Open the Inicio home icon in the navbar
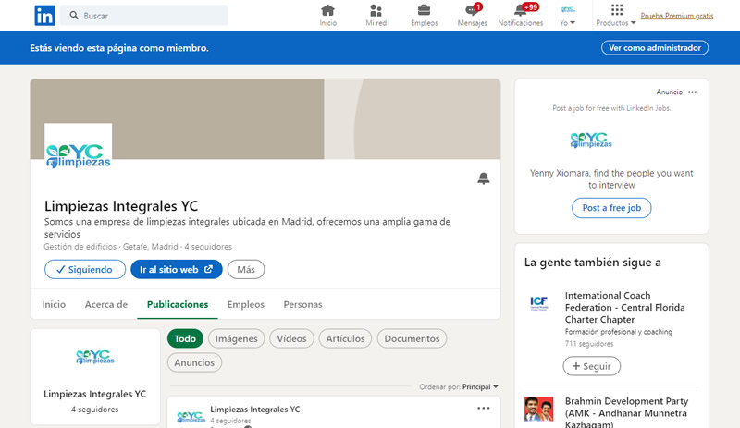The image size is (740, 428). (328, 16)
